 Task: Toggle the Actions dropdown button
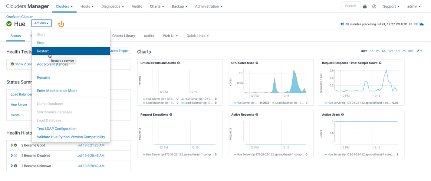click(42, 23)
